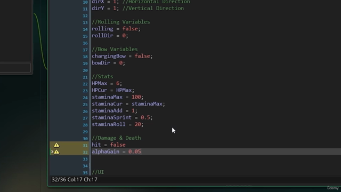
Task: Click the '//Stats' comment
Action: point(102,77)
